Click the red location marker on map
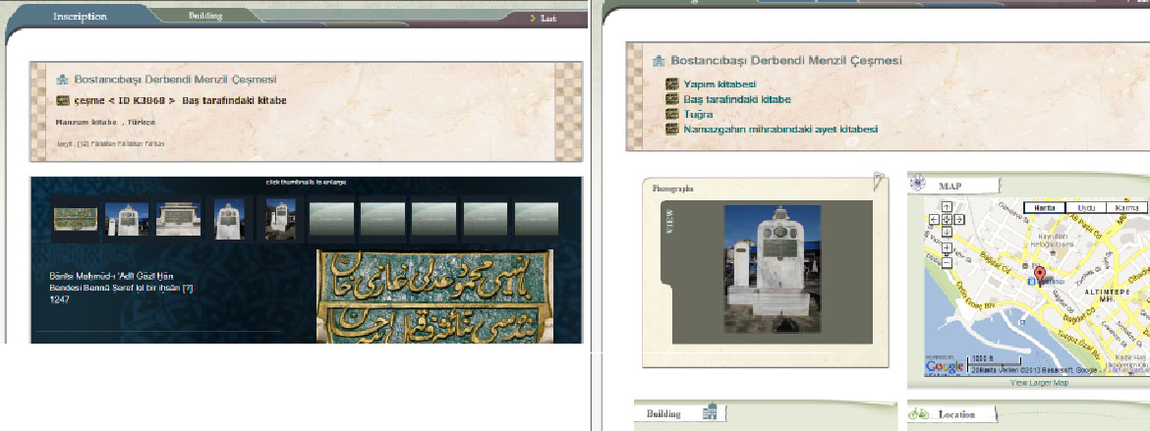1150x431 pixels. click(x=1039, y=274)
